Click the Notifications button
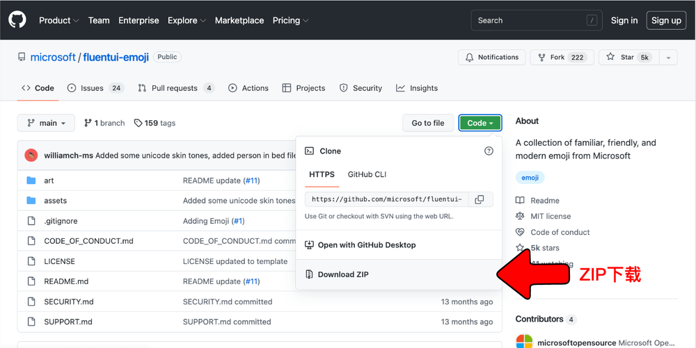Screen dimensions: 696x348 coord(492,58)
